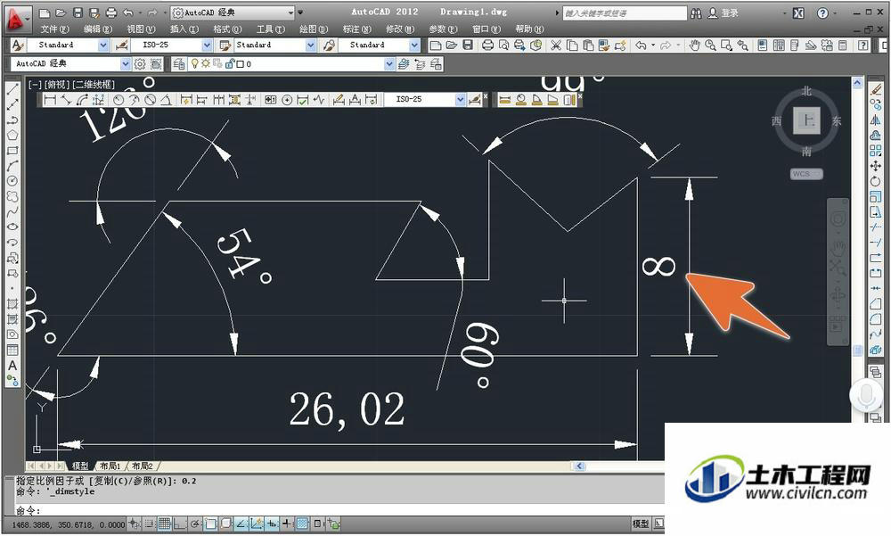This screenshot has height=536, width=891.
Task: Open the QuickCalc calculator icon
Action: click(843, 45)
